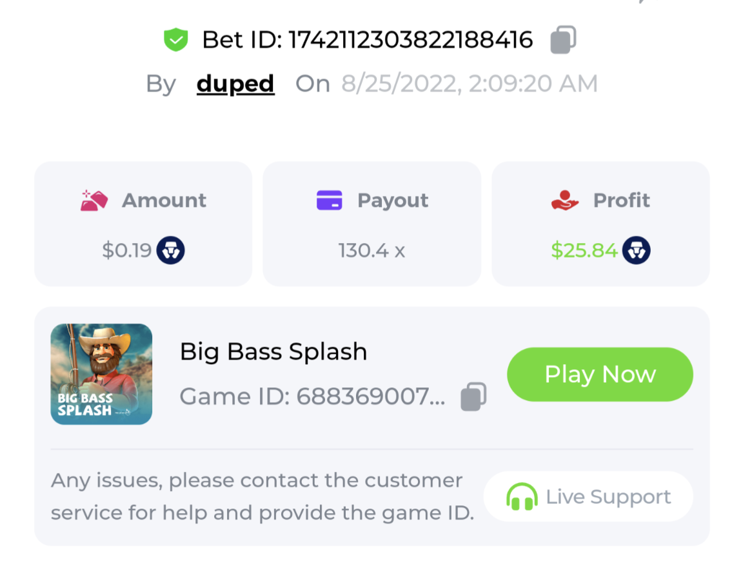This screenshot has height=566, width=743.
Task: Click the bet date and time text
Action: (x=469, y=84)
